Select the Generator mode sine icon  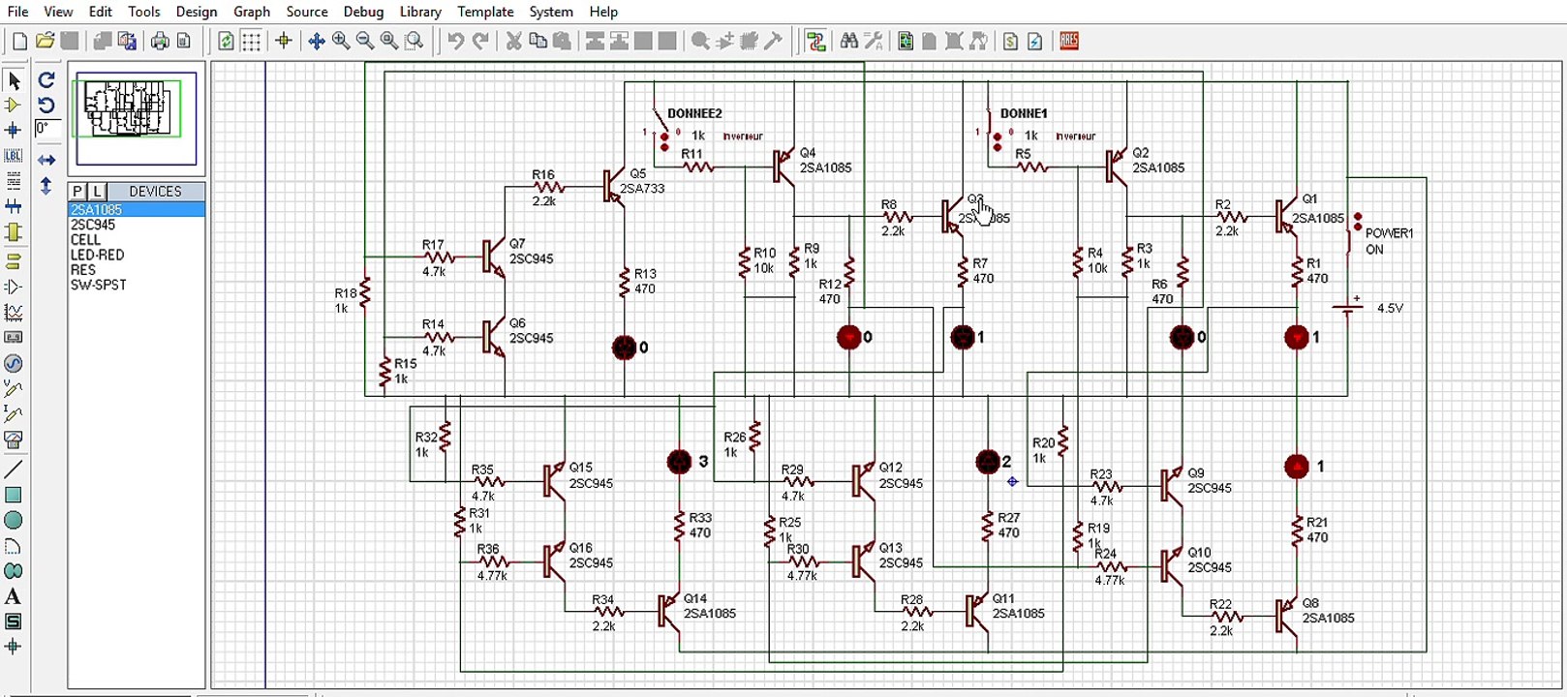coord(14,363)
